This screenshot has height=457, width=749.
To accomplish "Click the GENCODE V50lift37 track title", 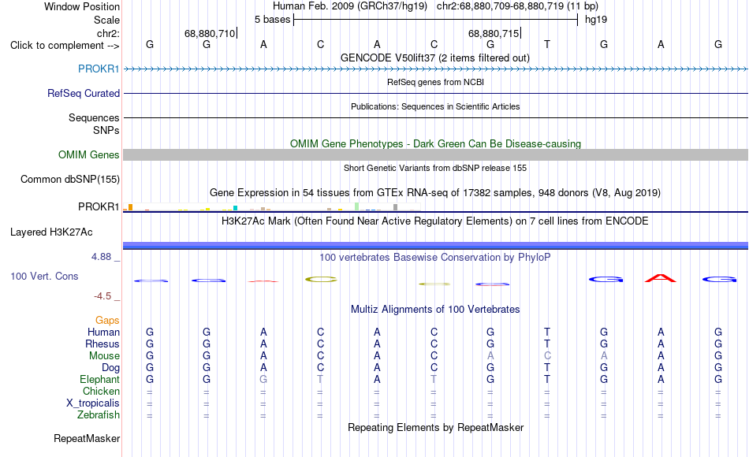I will point(434,58).
